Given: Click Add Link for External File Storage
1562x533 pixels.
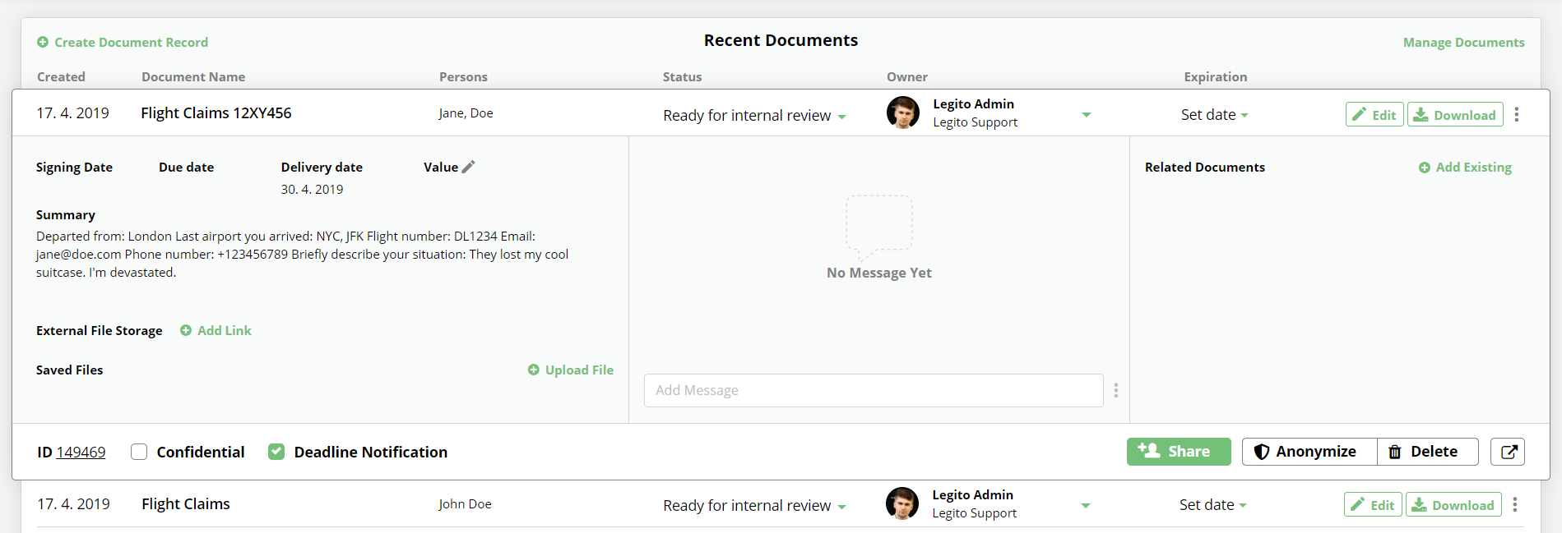Looking at the screenshot, I should [216, 330].
